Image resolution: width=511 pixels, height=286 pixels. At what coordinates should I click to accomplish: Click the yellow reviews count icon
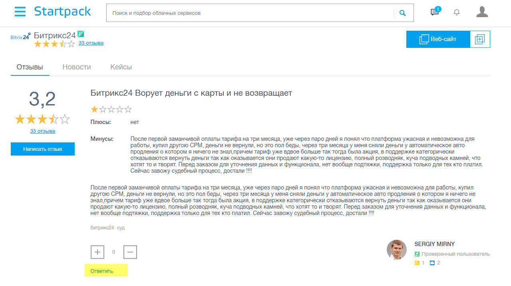pyautogui.click(x=417, y=263)
